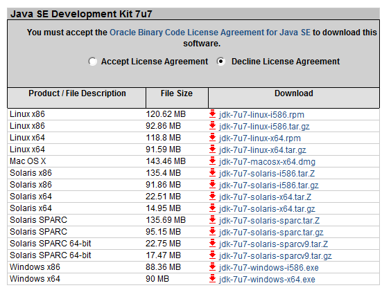Screen dimensions: 391x290
Task: Click download arrow icon for jdk-7u7-solaris-i586.tar.Z
Action: pos(212,173)
